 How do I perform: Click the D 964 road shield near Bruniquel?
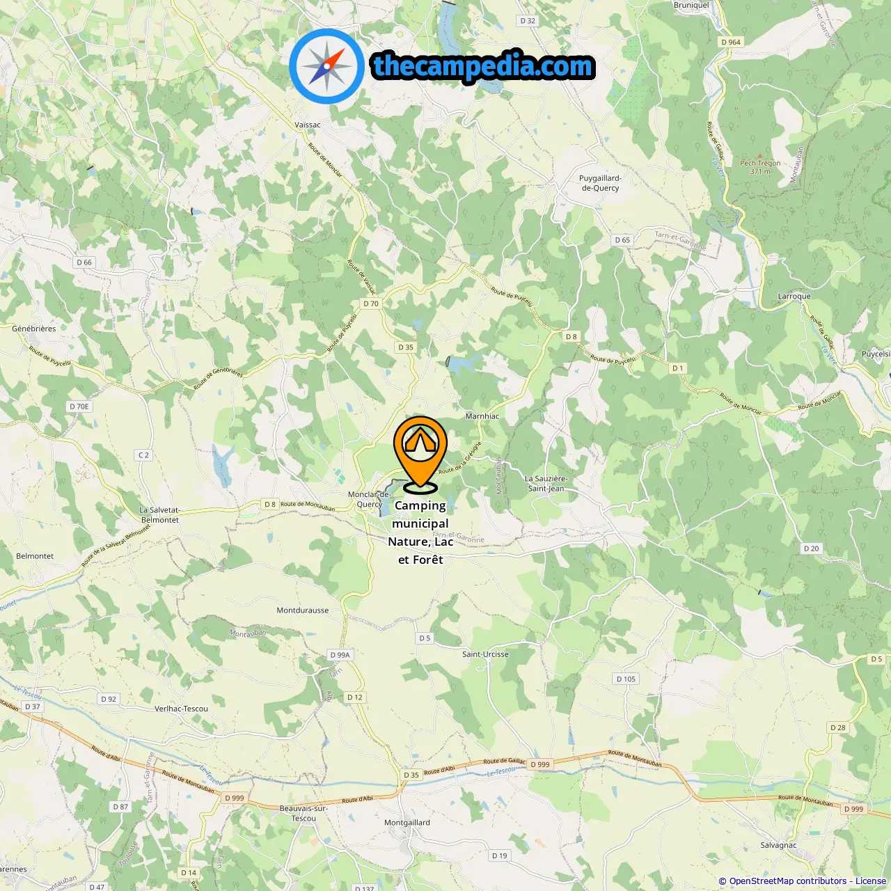pos(731,42)
